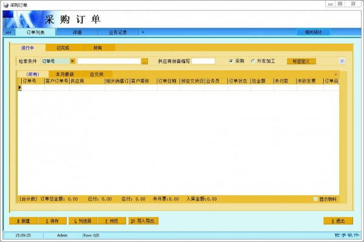Image resolution: width=364 pixels, height=242 pixels.
Task: Click the AH label tab
Action: (8, 33)
